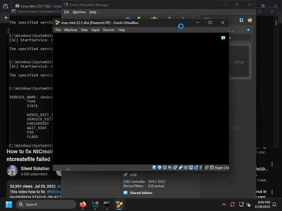Open the hard disk activity indicator in VM status bar
This screenshot has width=282, height=211.
click(x=154, y=167)
